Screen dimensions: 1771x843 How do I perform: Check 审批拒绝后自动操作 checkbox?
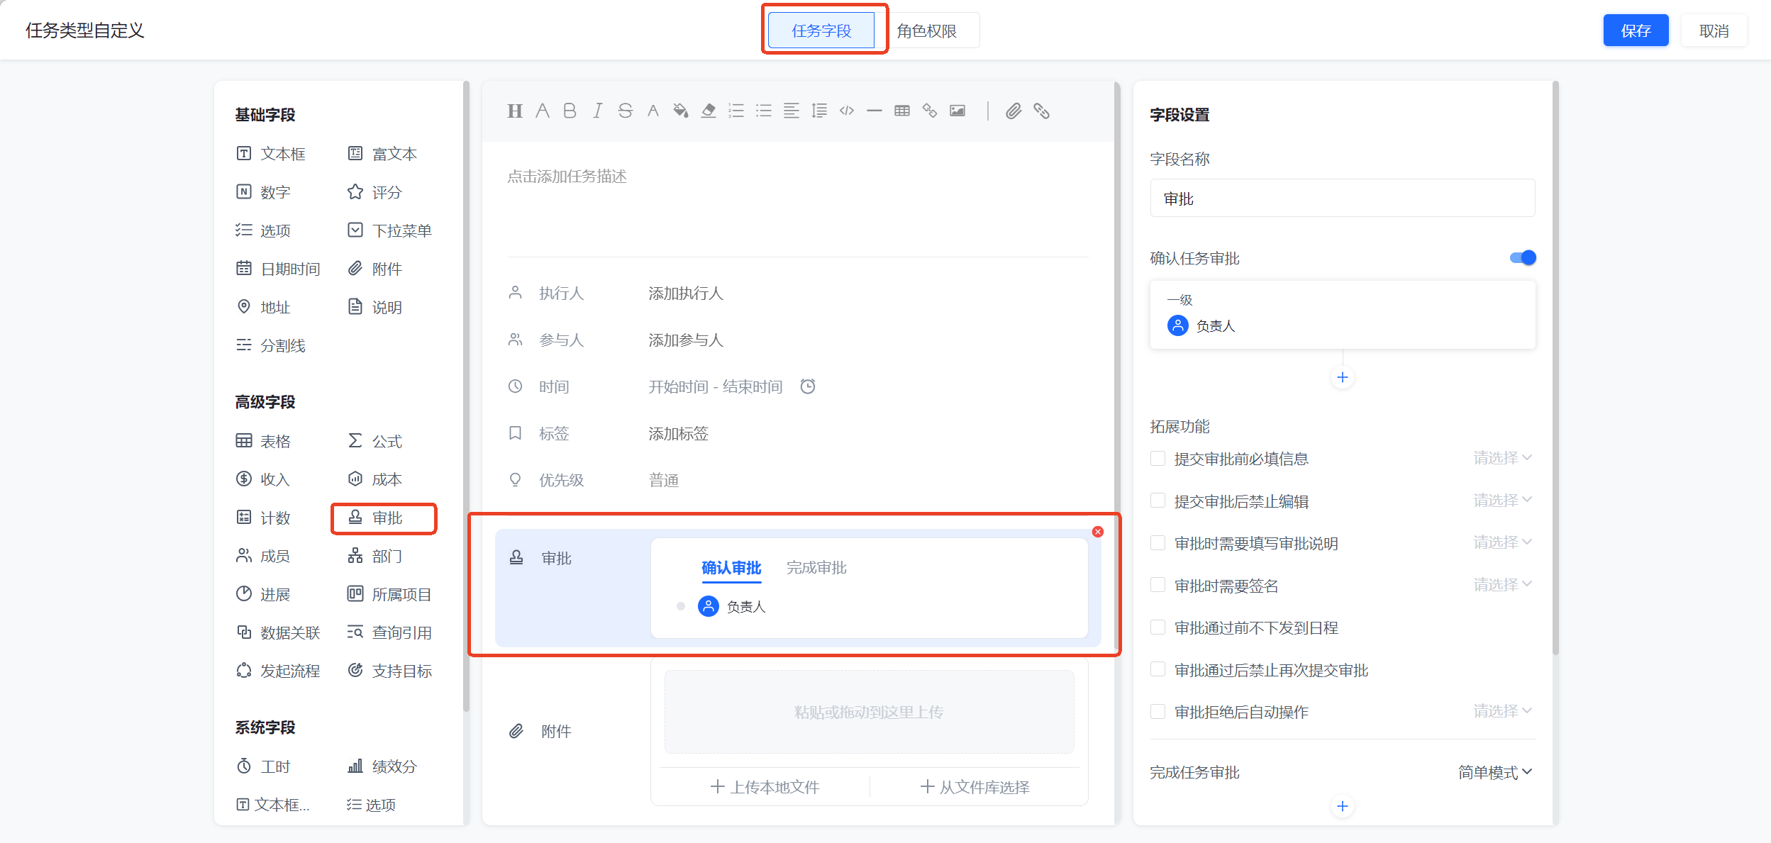1157,712
